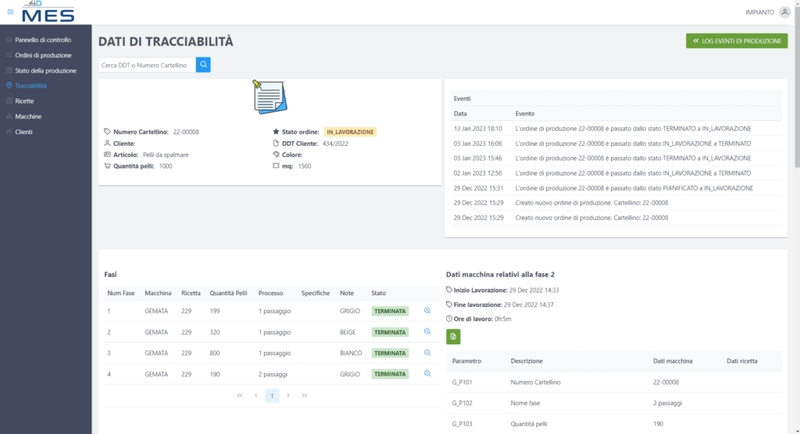Select page 1 in pagination

272,396
